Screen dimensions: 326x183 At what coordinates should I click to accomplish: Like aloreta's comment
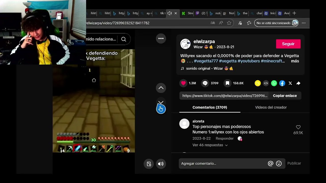click(x=298, y=127)
